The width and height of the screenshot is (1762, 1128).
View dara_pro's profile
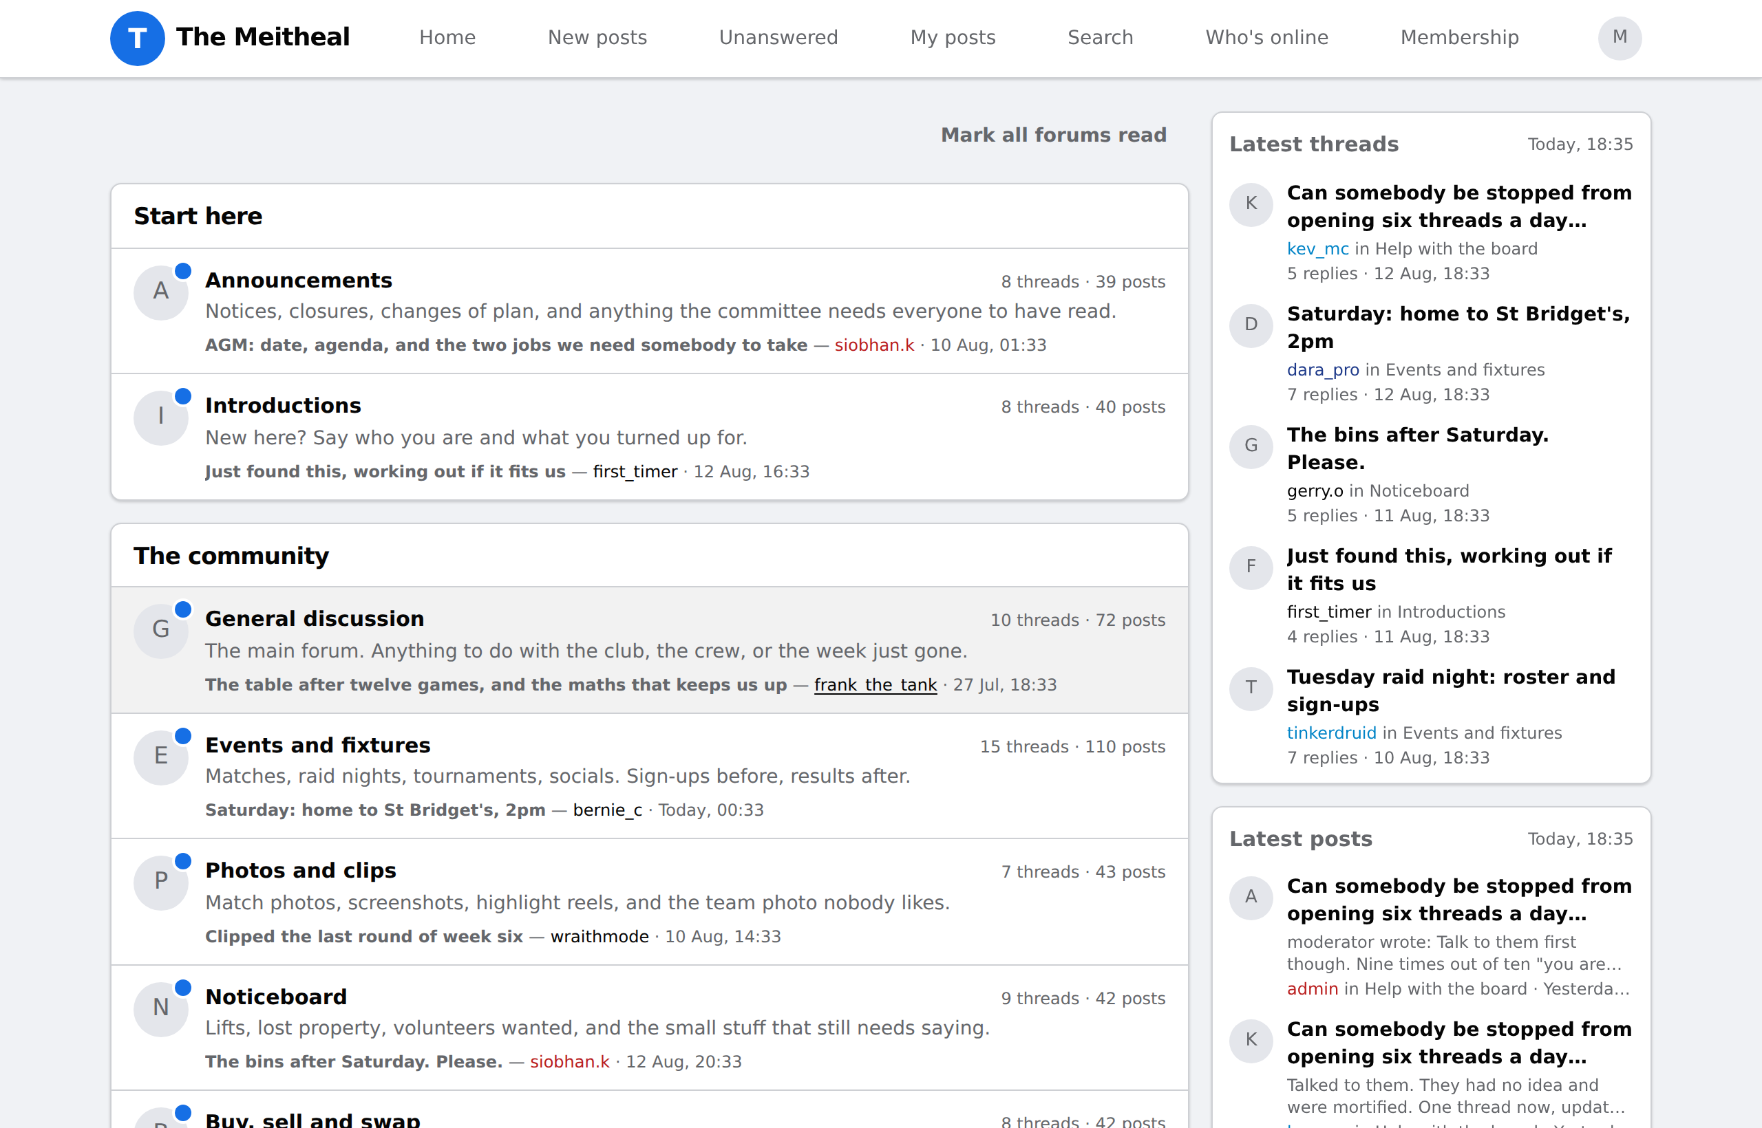point(1323,370)
